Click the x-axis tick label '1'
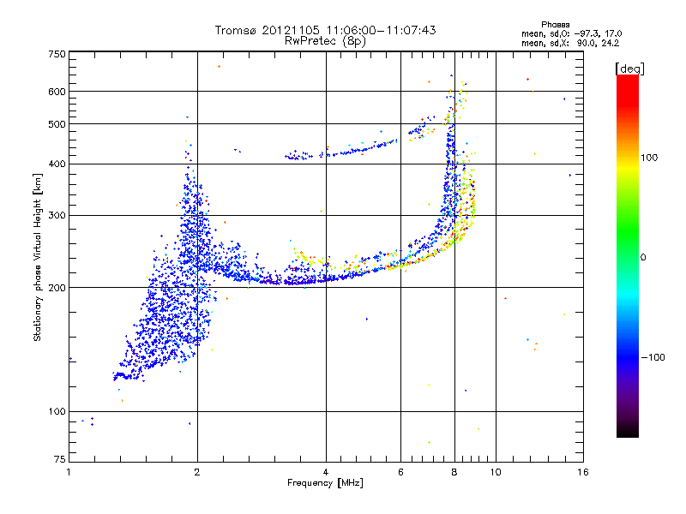This screenshot has height=514, width=686. [x=69, y=472]
